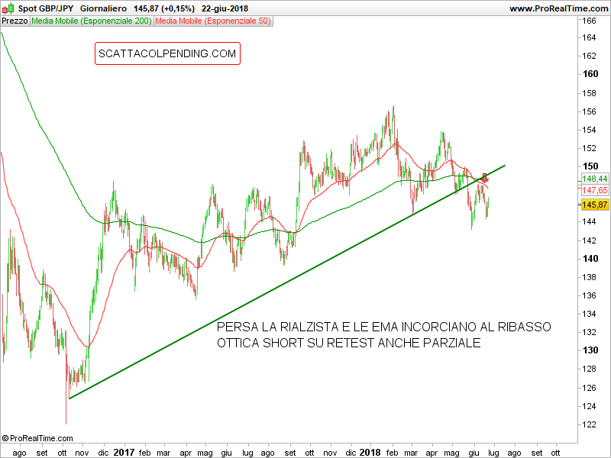Click the 2018 year marker on the time axis
Image resolution: width=611 pixels, height=458 pixels.
coord(370,453)
